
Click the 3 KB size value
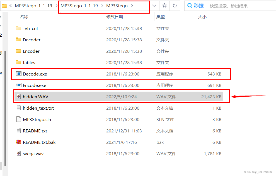tap(217, 120)
